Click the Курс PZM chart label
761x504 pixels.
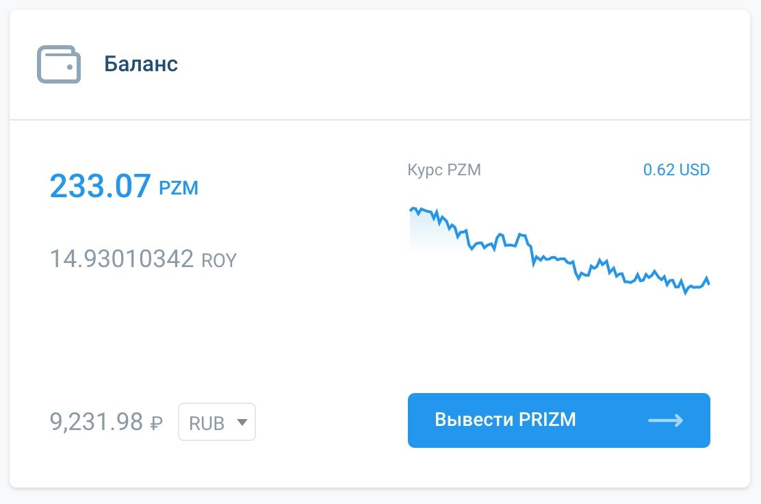pos(444,170)
